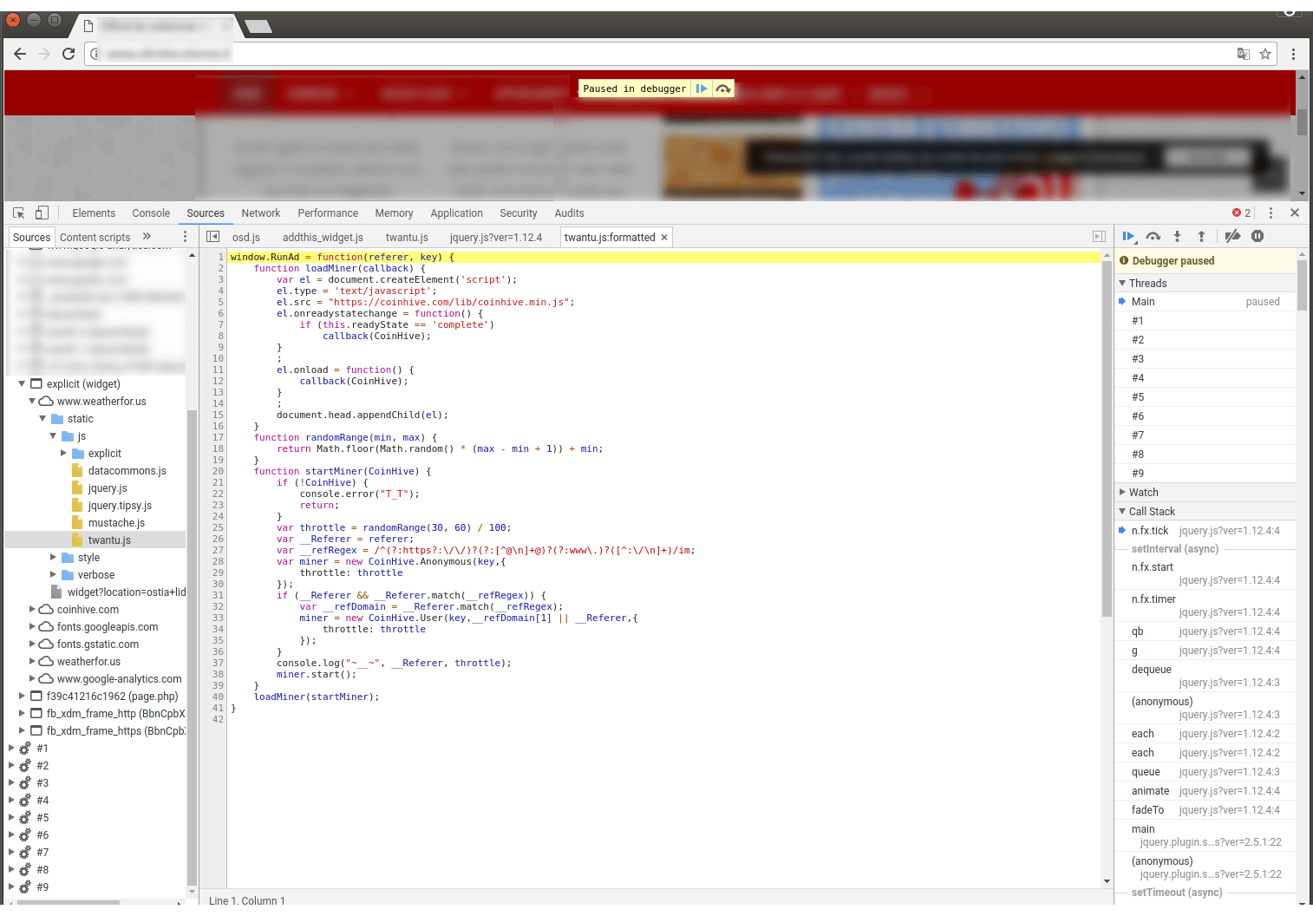Viewport: 1313px width, 916px height.
Task: Expand worker #3 in navigator
Action: 11,782
